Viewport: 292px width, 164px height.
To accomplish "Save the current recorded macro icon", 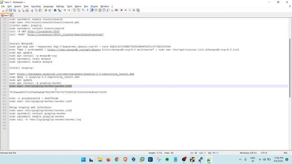I will [138, 10].
